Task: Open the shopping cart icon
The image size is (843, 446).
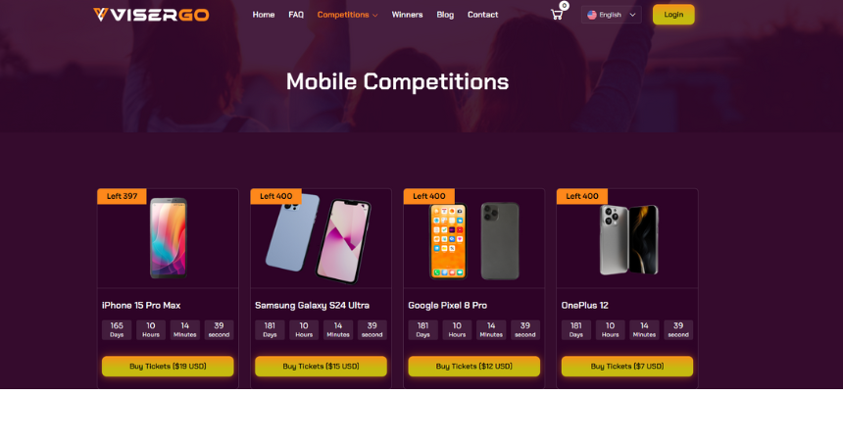Action: click(557, 15)
